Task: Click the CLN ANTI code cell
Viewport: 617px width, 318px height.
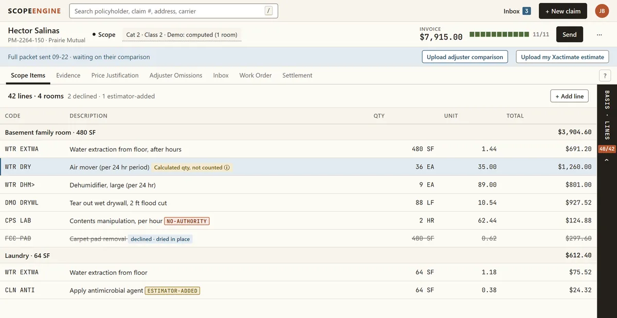Action: tap(20, 290)
